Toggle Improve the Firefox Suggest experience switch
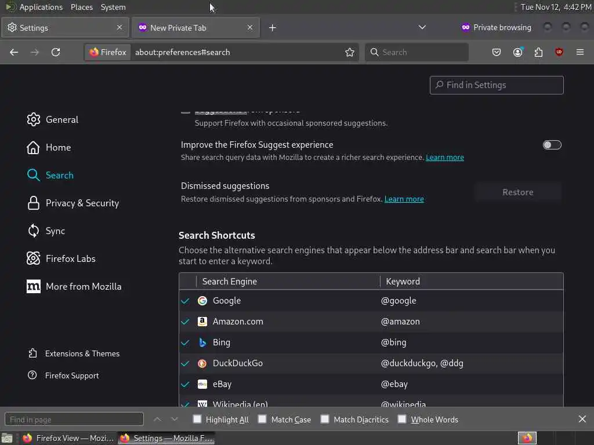Screen dimensions: 594x445 click(552, 145)
